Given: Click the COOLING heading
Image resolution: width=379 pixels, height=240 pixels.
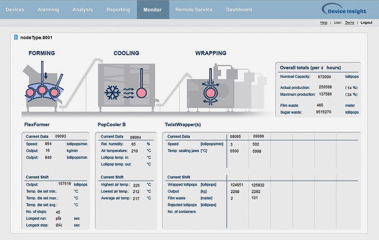Looking at the screenshot, I should [x=126, y=53].
